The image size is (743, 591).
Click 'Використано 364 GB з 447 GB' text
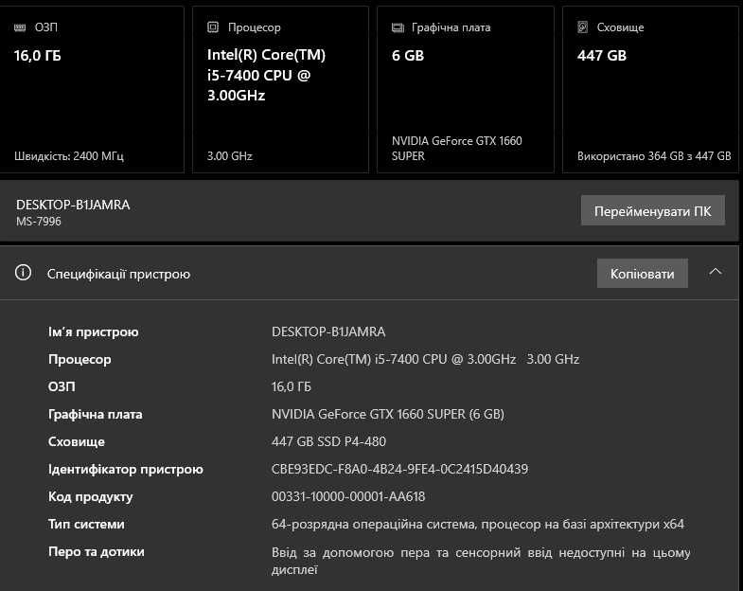[653, 156]
